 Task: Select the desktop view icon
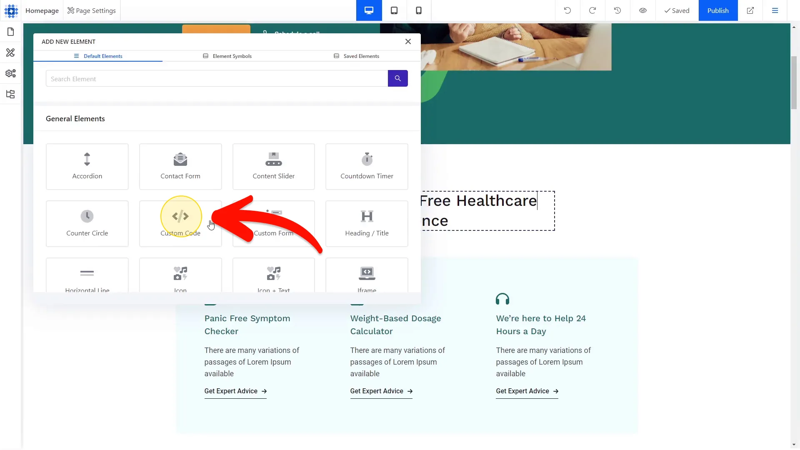[x=369, y=10]
